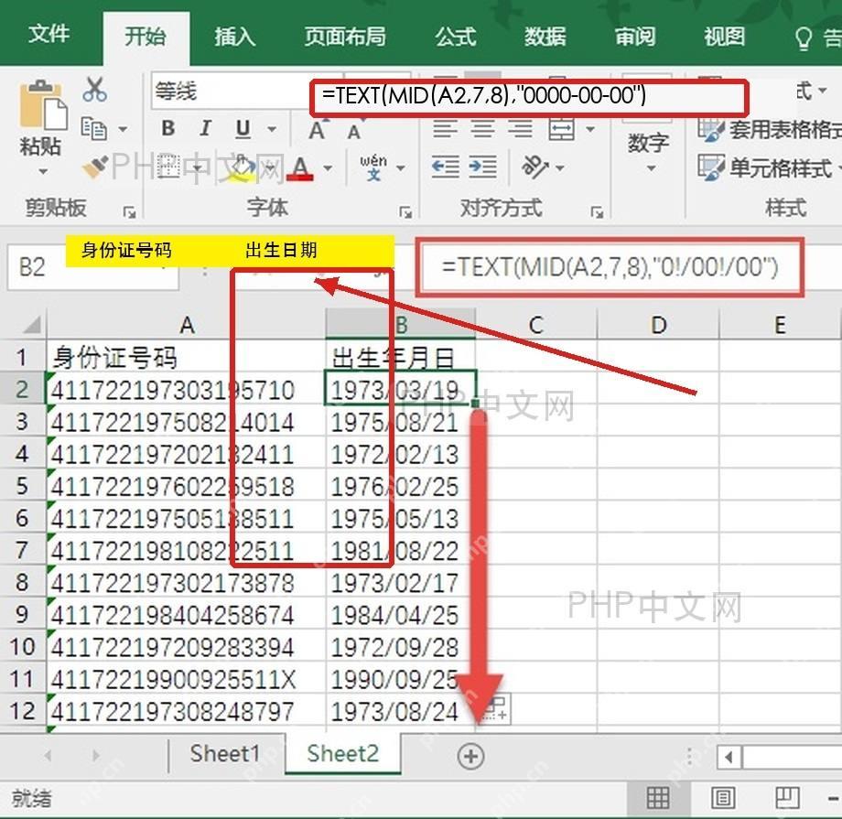Image resolution: width=842 pixels, height=819 pixels.
Task: Open the 字体 font group dialog launcher
Action: tap(406, 212)
